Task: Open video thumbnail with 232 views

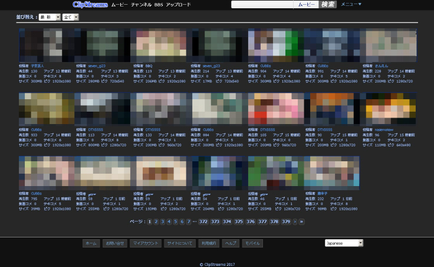Action: [x=332, y=173]
